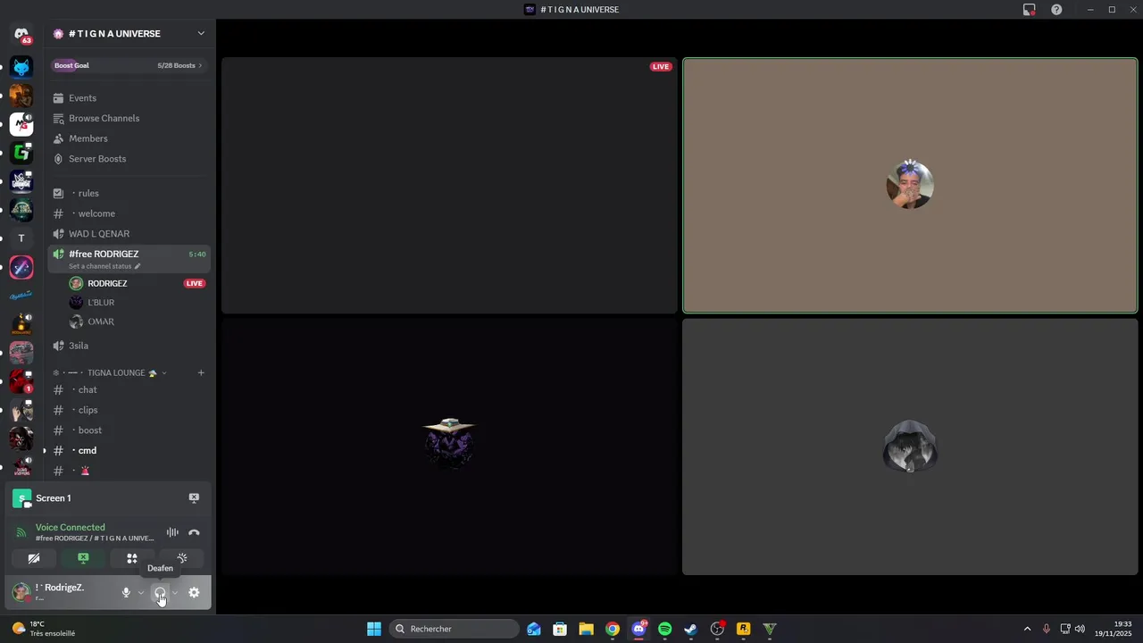
Task: Stop streaming icon beside Screen 1
Action: point(194,497)
